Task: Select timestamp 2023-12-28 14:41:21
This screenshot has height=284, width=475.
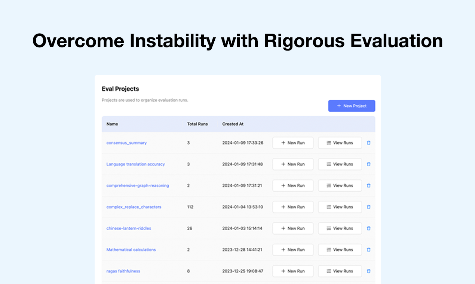Action: click(x=242, y=250)
